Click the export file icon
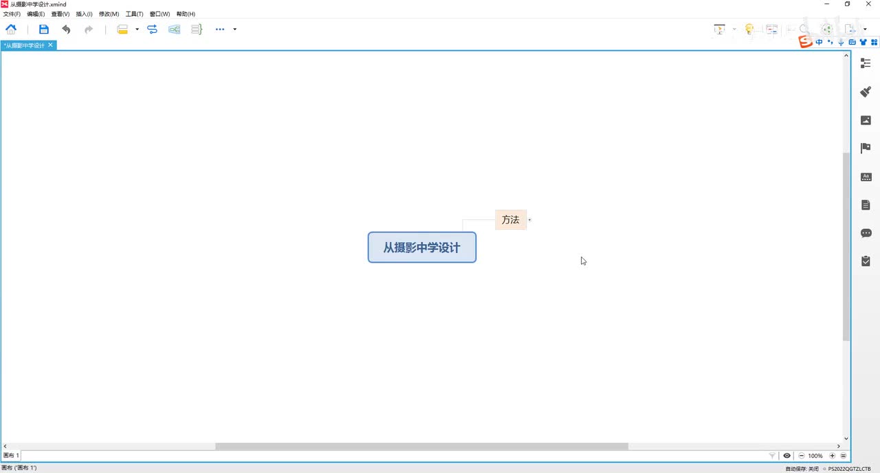Screen dimensions: 880x473 pyautogui.click(x=850, y=29)
